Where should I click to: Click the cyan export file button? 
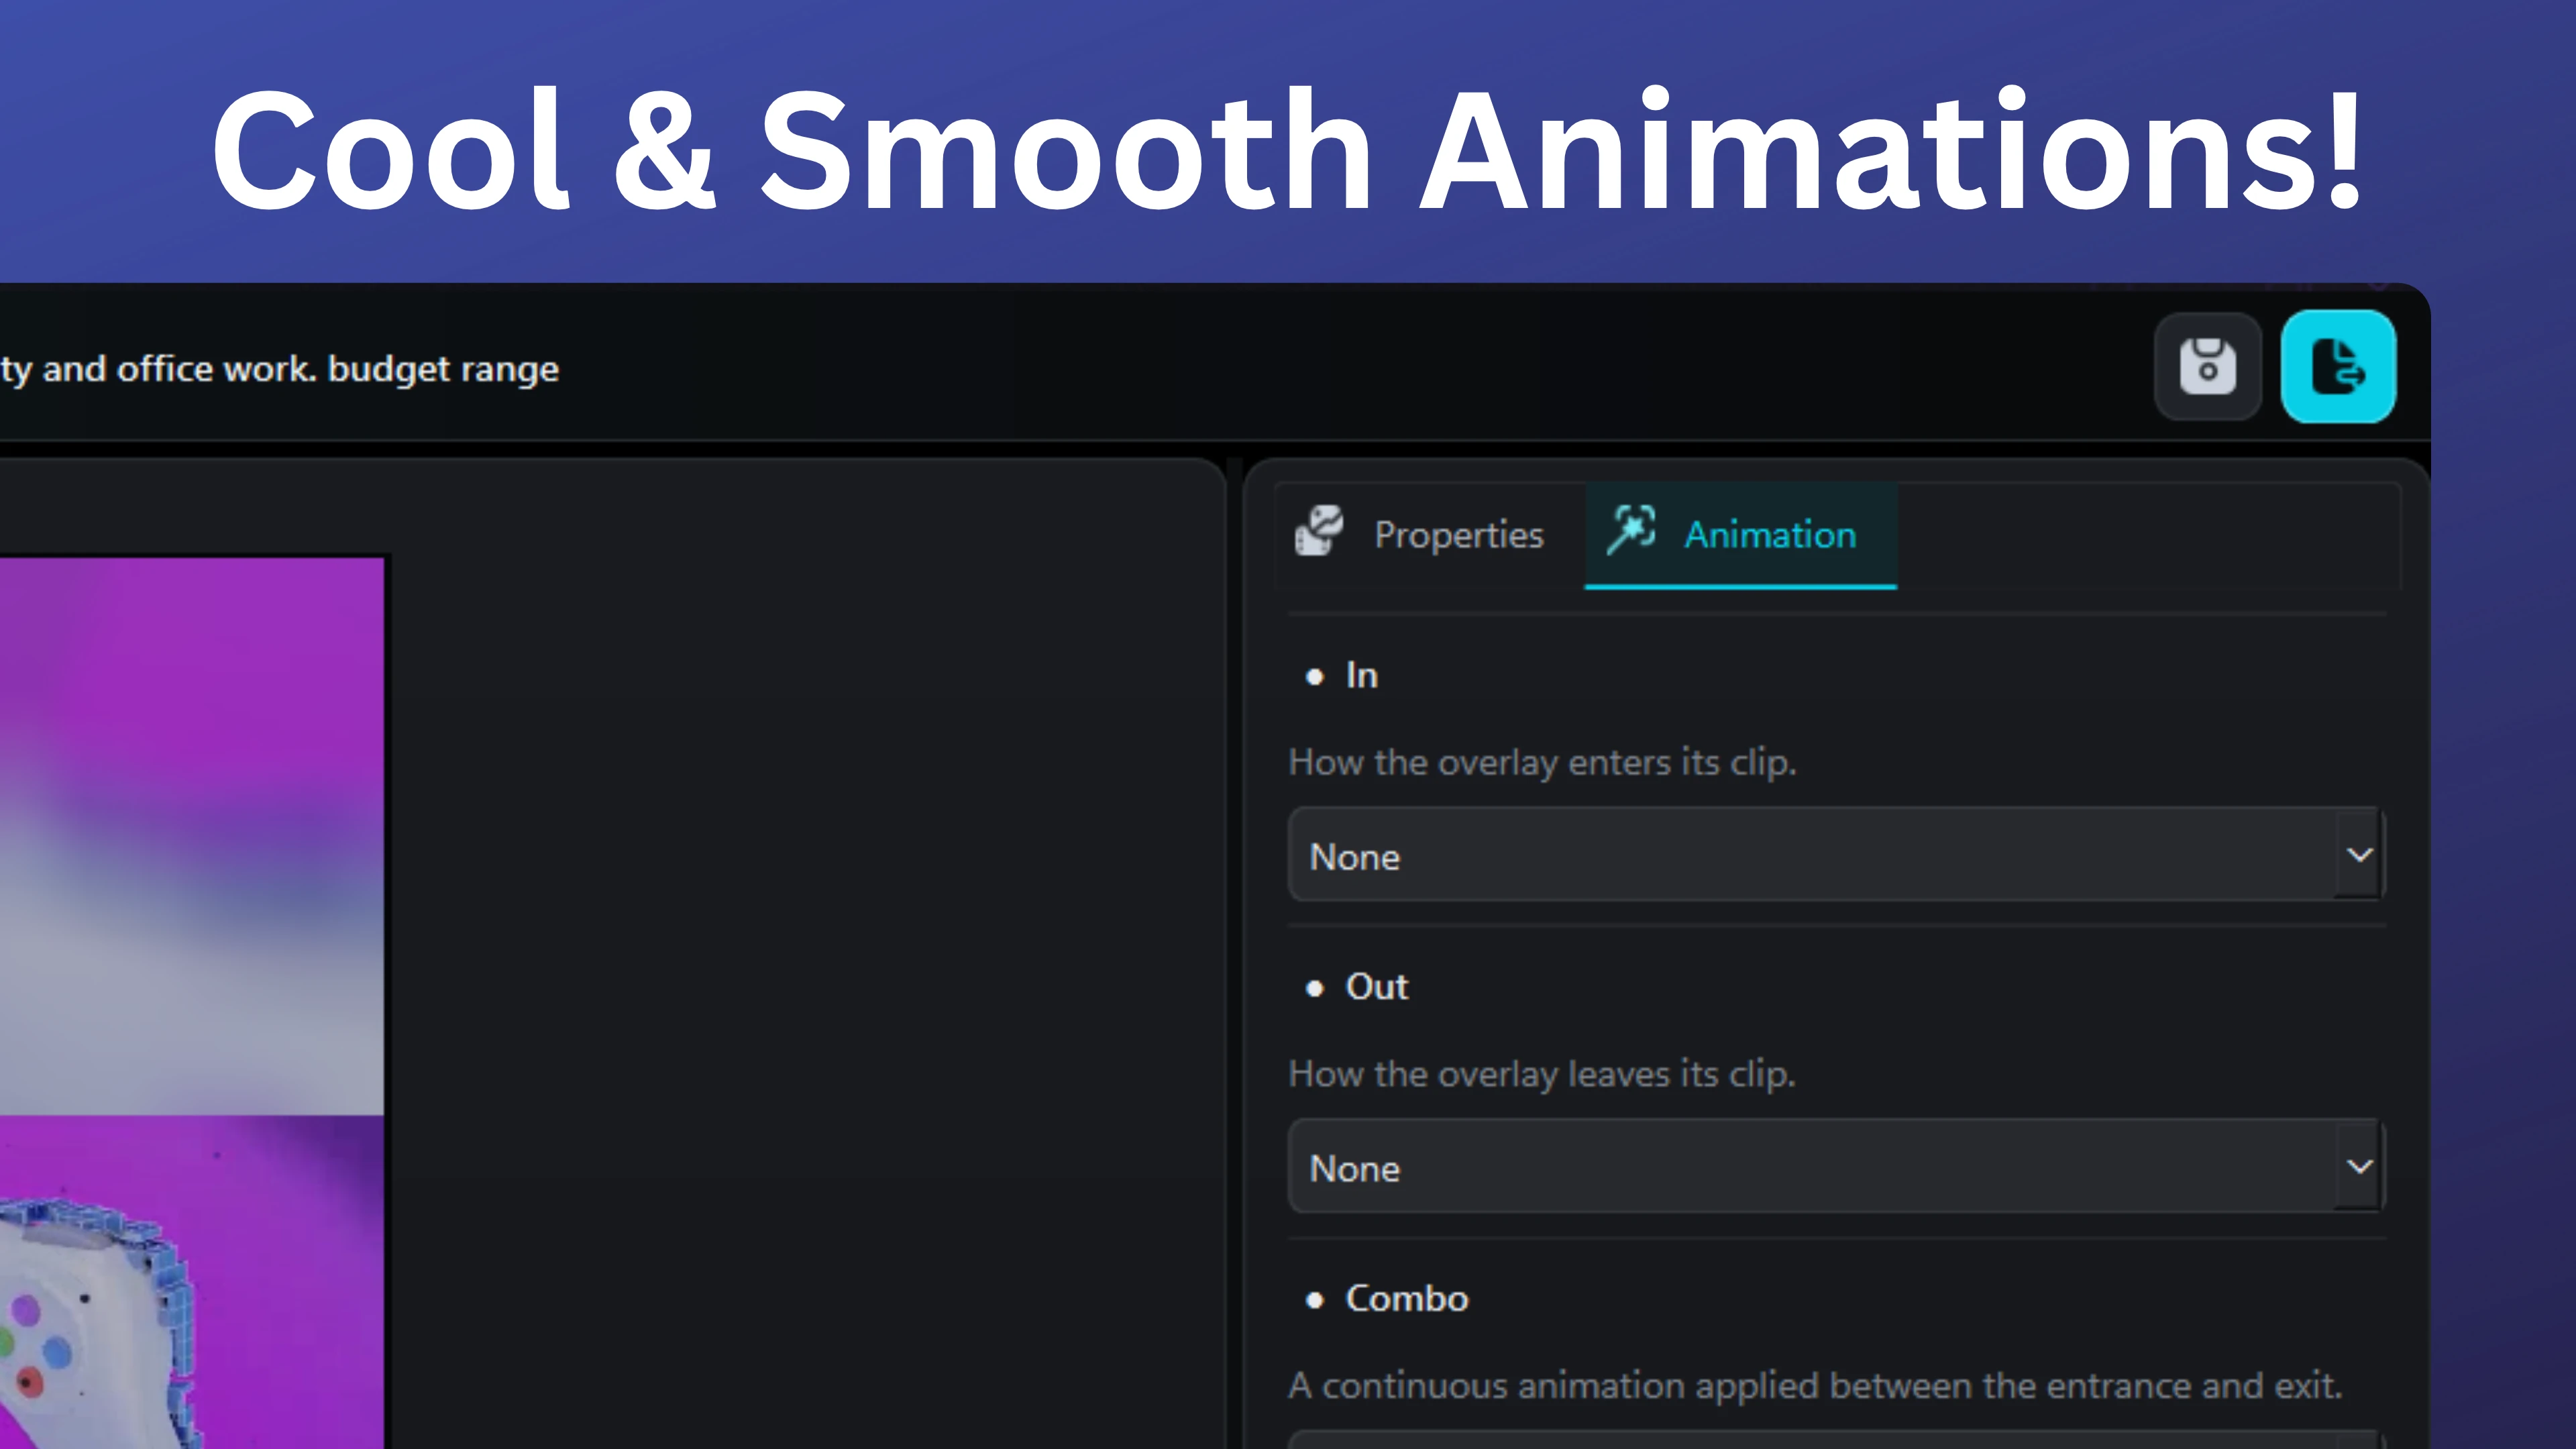click(2338, 366)
